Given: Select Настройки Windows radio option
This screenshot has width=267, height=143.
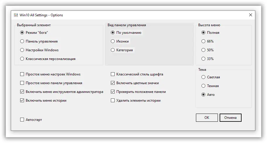Looking at the screenshot, I should coord(22,50).
